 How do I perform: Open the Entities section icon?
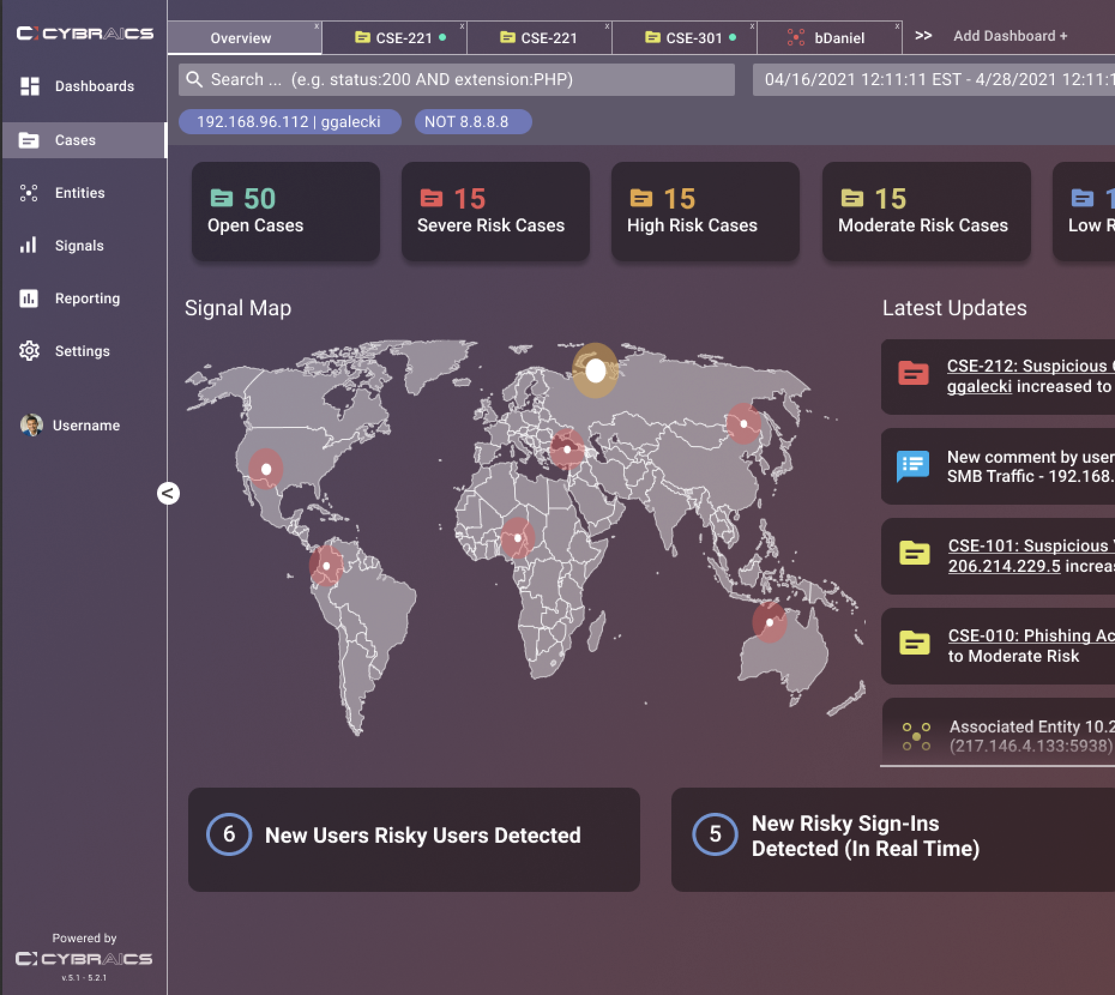29,193
